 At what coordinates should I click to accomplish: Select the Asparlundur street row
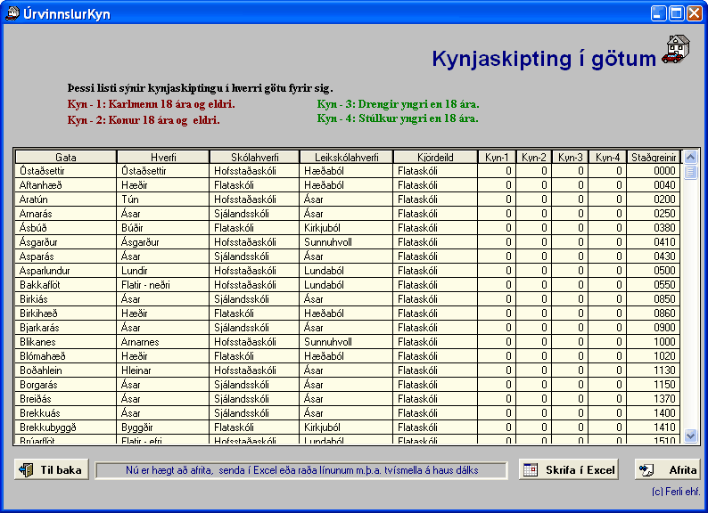pyautogui.click(x=348, y=271)
